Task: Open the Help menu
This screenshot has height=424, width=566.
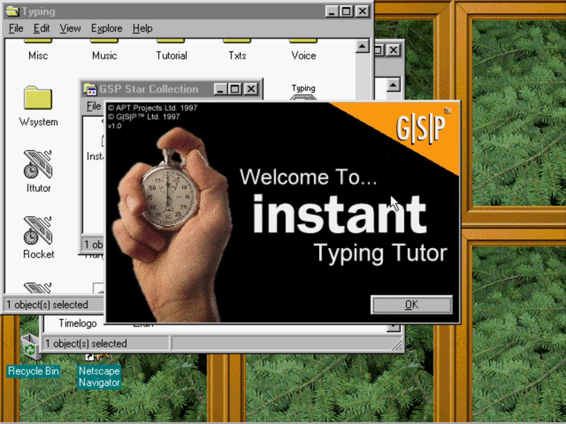Action: 142,28
